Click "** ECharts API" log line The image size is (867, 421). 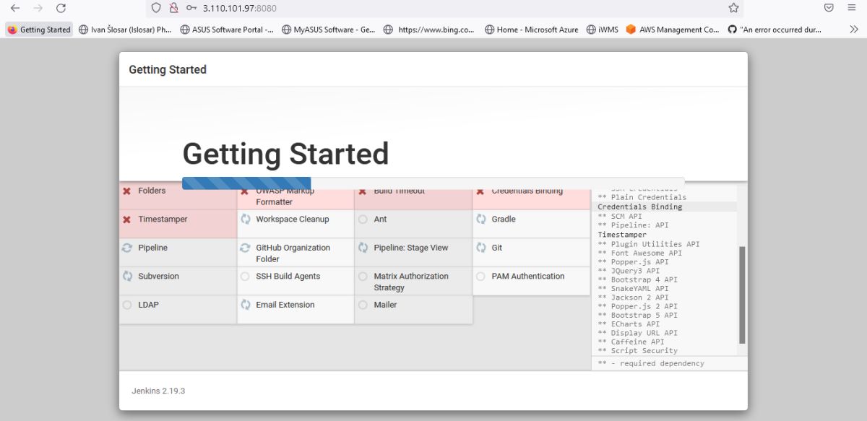(x=629, y=324)
